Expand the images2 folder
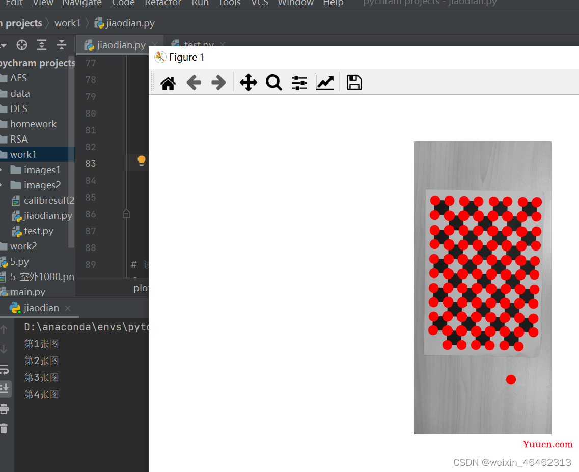The image size is (579, 472). (1, 185)
